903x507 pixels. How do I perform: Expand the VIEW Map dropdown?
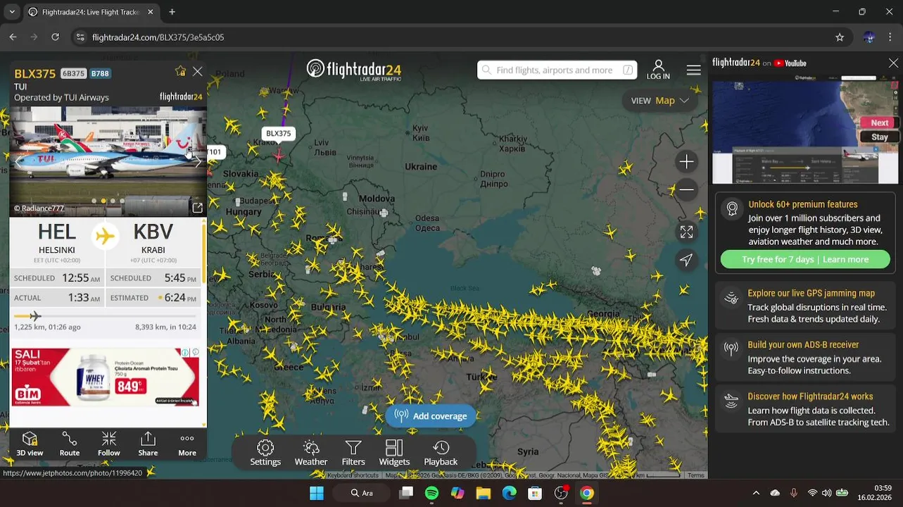(659, 101)
